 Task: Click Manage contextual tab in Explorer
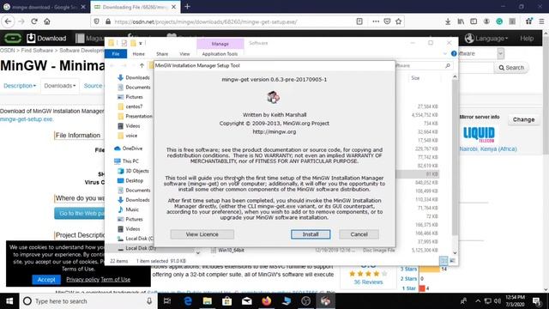(220, 44)
